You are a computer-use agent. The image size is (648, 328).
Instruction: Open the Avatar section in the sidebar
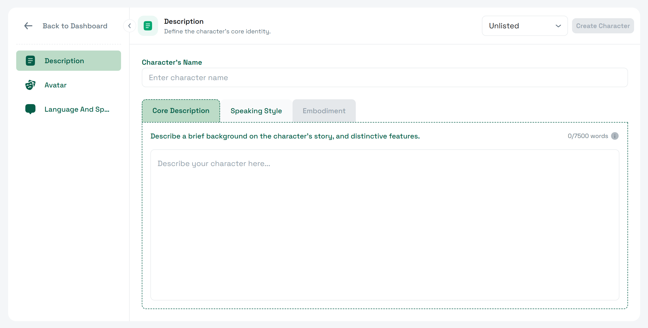pyautogui.click(x=69, y=85)
